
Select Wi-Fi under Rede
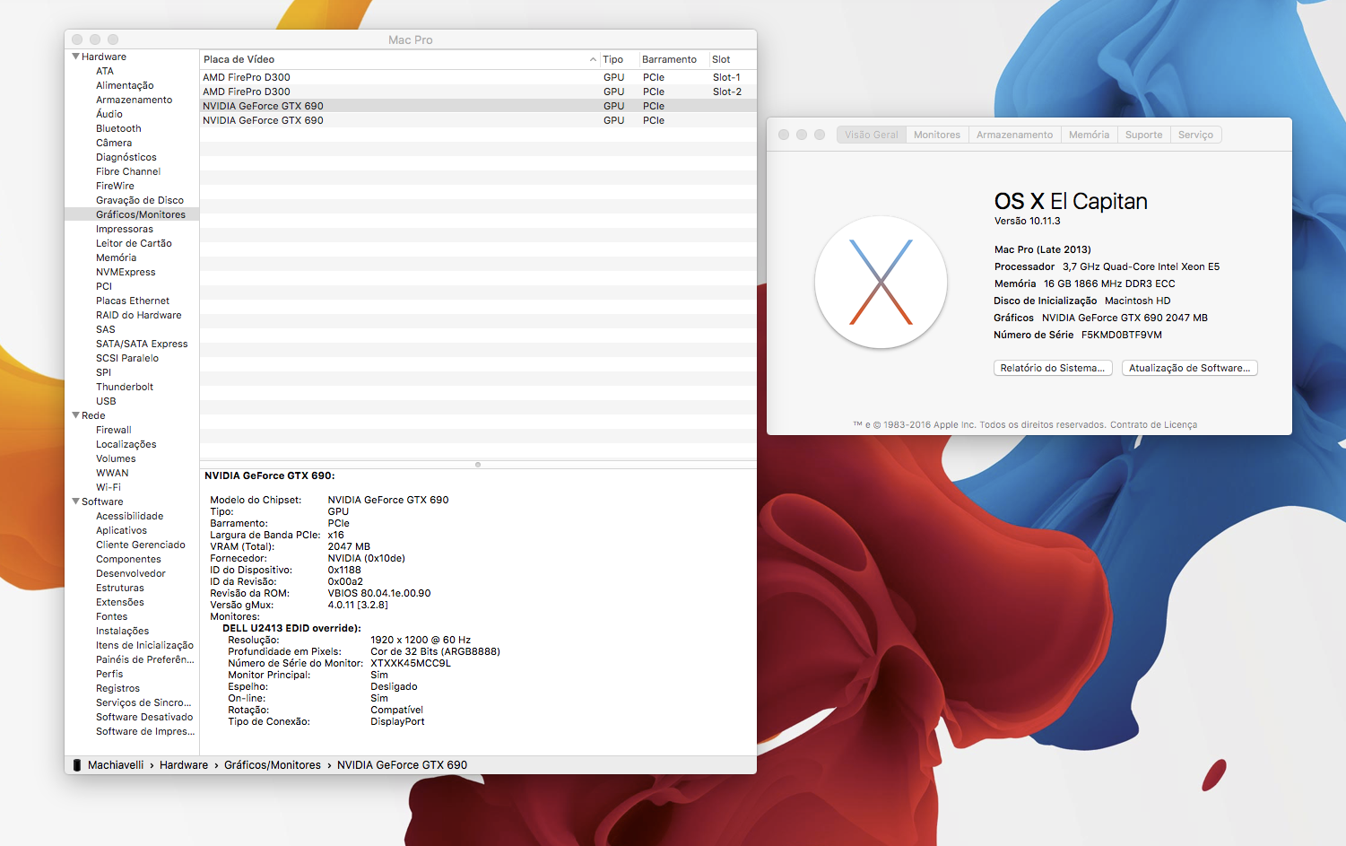(109, 487)
